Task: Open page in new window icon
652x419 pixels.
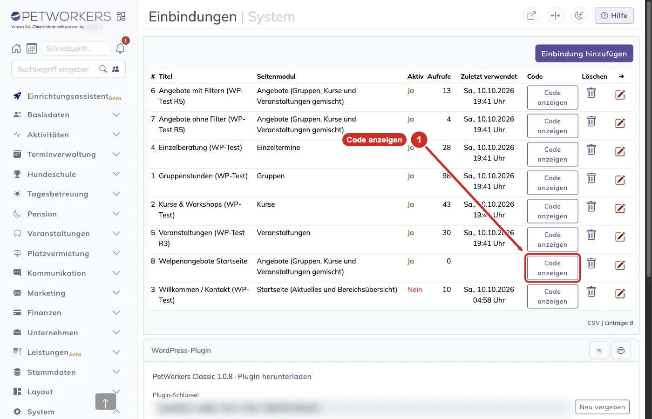Action: coord(531,15)
